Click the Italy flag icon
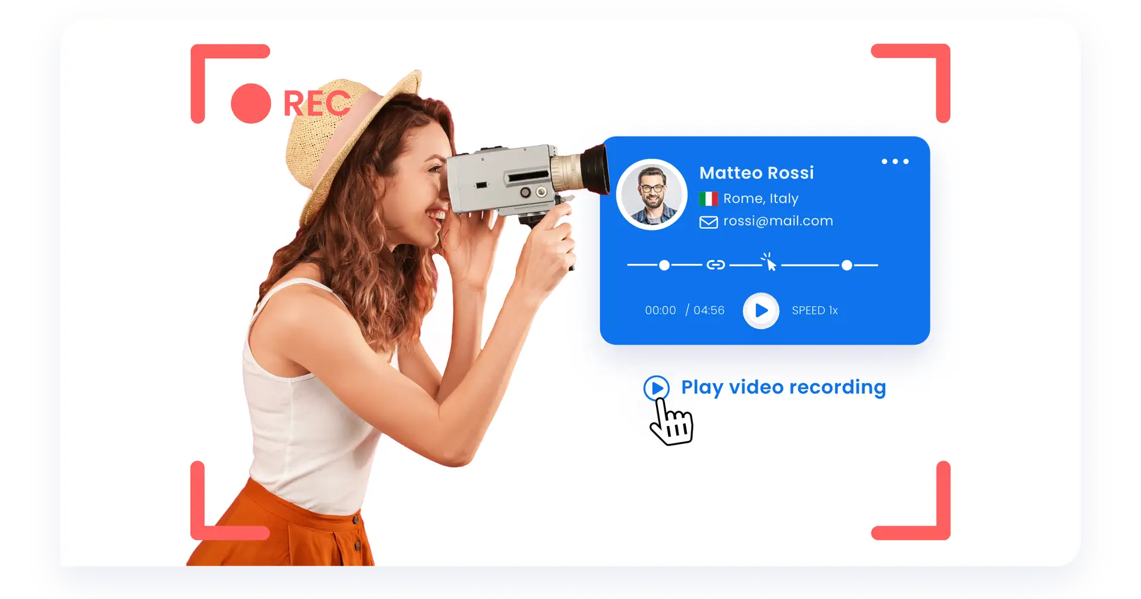Image resolution: width=1141 pixels, height=599 pixels. [x=708, y=198]
